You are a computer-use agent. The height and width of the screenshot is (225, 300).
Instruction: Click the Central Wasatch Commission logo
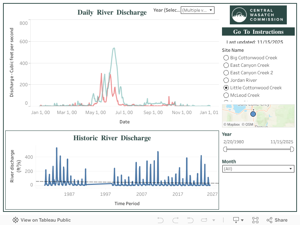pyautogui.click(x=258, y=15)
